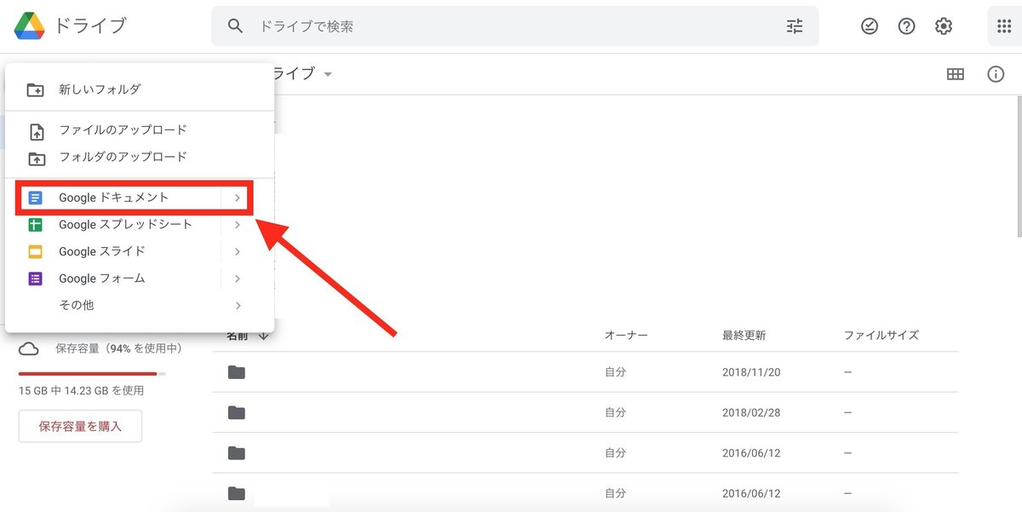Click the vertical scrollbar on the right
Viewport: 1022px width, 512px height.
coord(1018,165)
